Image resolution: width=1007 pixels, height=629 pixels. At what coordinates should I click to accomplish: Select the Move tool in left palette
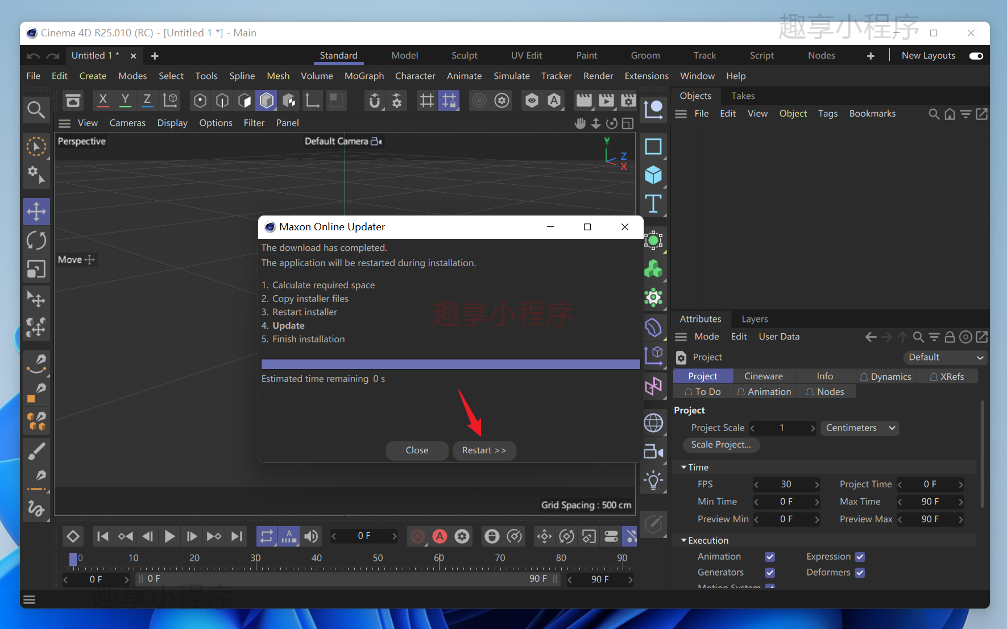36,212
